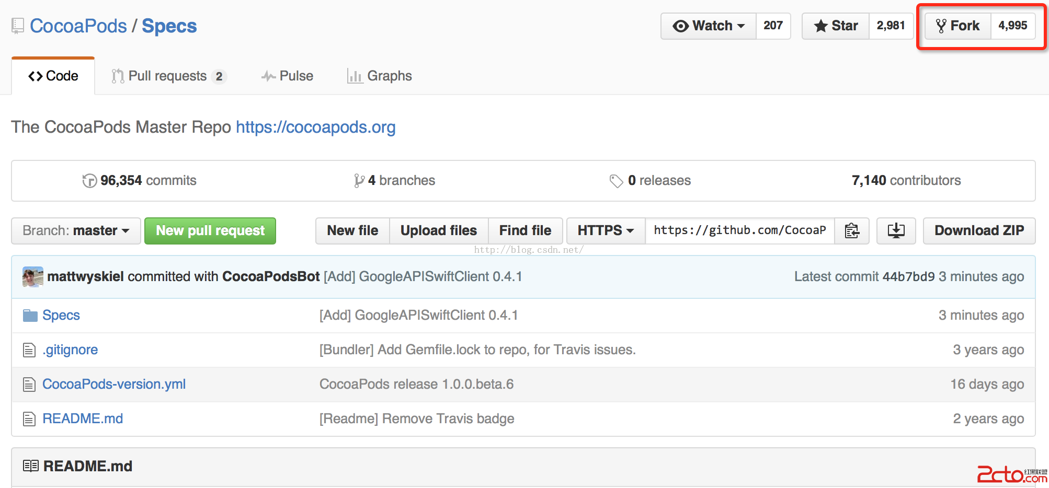Click the New pull request button

click(210, 230)
